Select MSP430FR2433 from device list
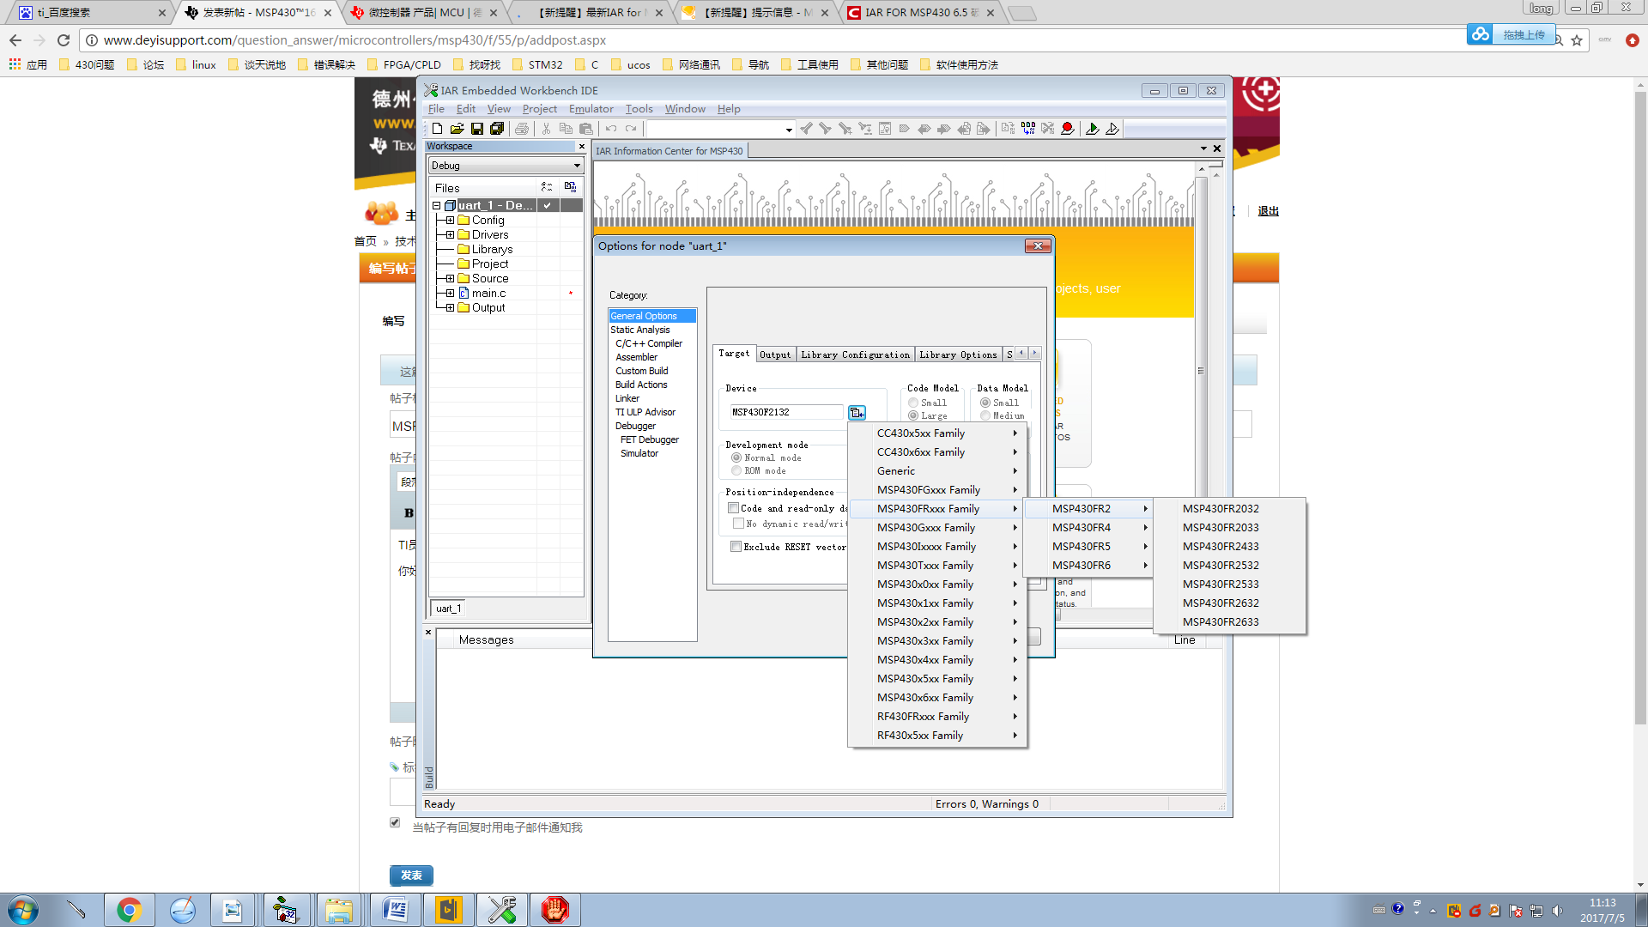Image resolution: width=1648 pixels, height=927 pixels. (x=1220, y=547)
